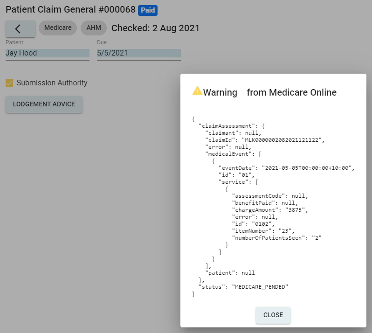Viewport: 372px width, 333px height.
Task: Click the Paid status badge
Action: click(148, 10)
